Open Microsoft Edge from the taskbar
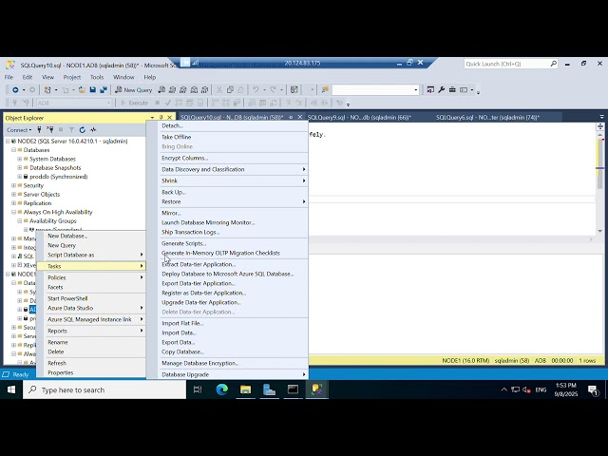 (x=221, y=389)
